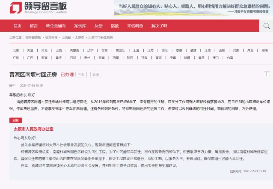The height and width of the screenshot is (189, 273).
Task: Click the 回复 badge
Action: click(x=16, y=120)
